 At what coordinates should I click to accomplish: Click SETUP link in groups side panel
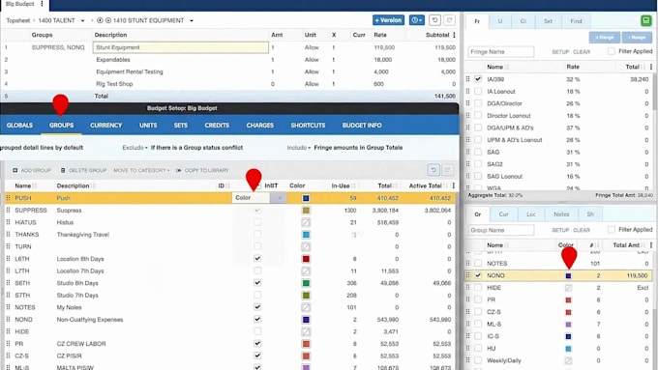560,230
